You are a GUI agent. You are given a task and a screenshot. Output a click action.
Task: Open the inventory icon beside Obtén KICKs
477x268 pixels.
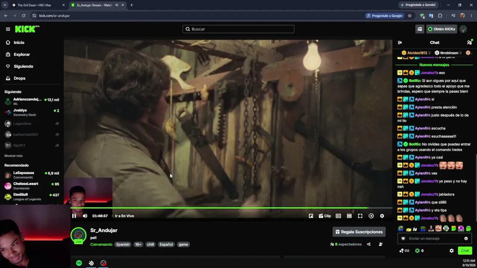click(x=420, y=29)
